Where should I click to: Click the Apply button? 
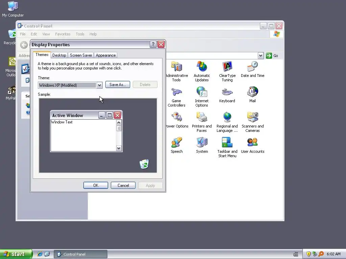coord(150,185)
